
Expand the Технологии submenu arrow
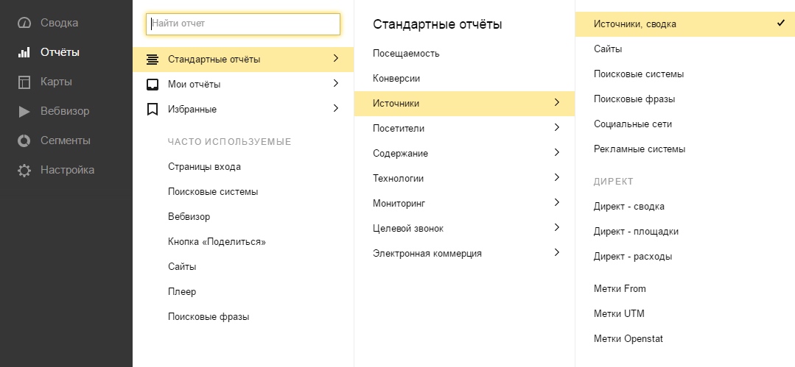pos(556,177)
